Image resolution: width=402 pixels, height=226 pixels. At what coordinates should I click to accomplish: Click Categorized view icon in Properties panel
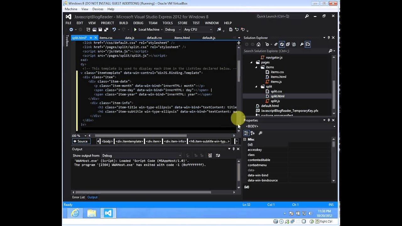pos(247,133)
